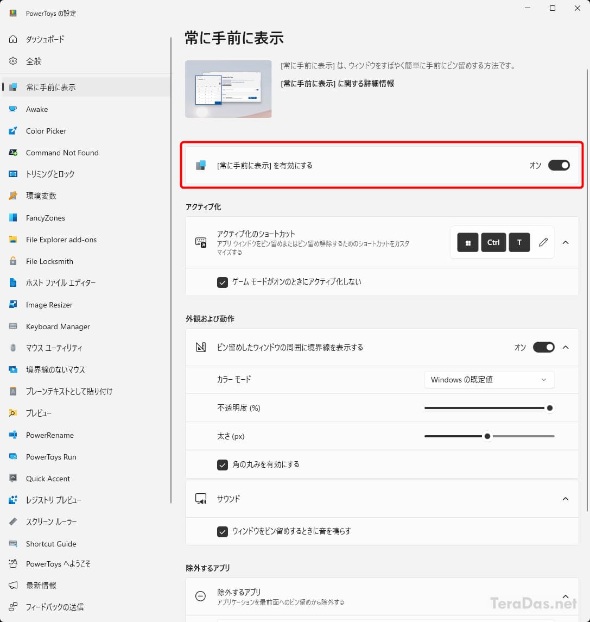The height and width of the screenshot is (622, 590).
Task: Click the ダッシュボード home icon
Action: coord(13,39)
